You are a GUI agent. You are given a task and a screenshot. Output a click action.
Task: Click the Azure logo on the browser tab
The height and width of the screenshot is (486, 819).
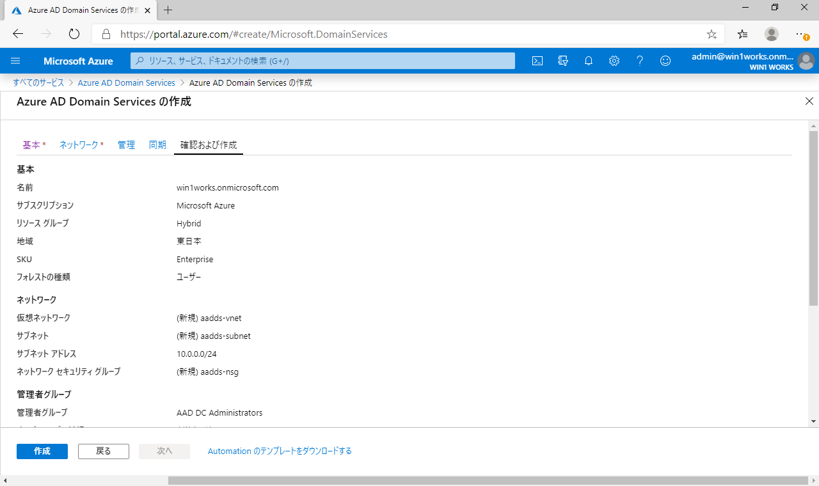point(17,10)
